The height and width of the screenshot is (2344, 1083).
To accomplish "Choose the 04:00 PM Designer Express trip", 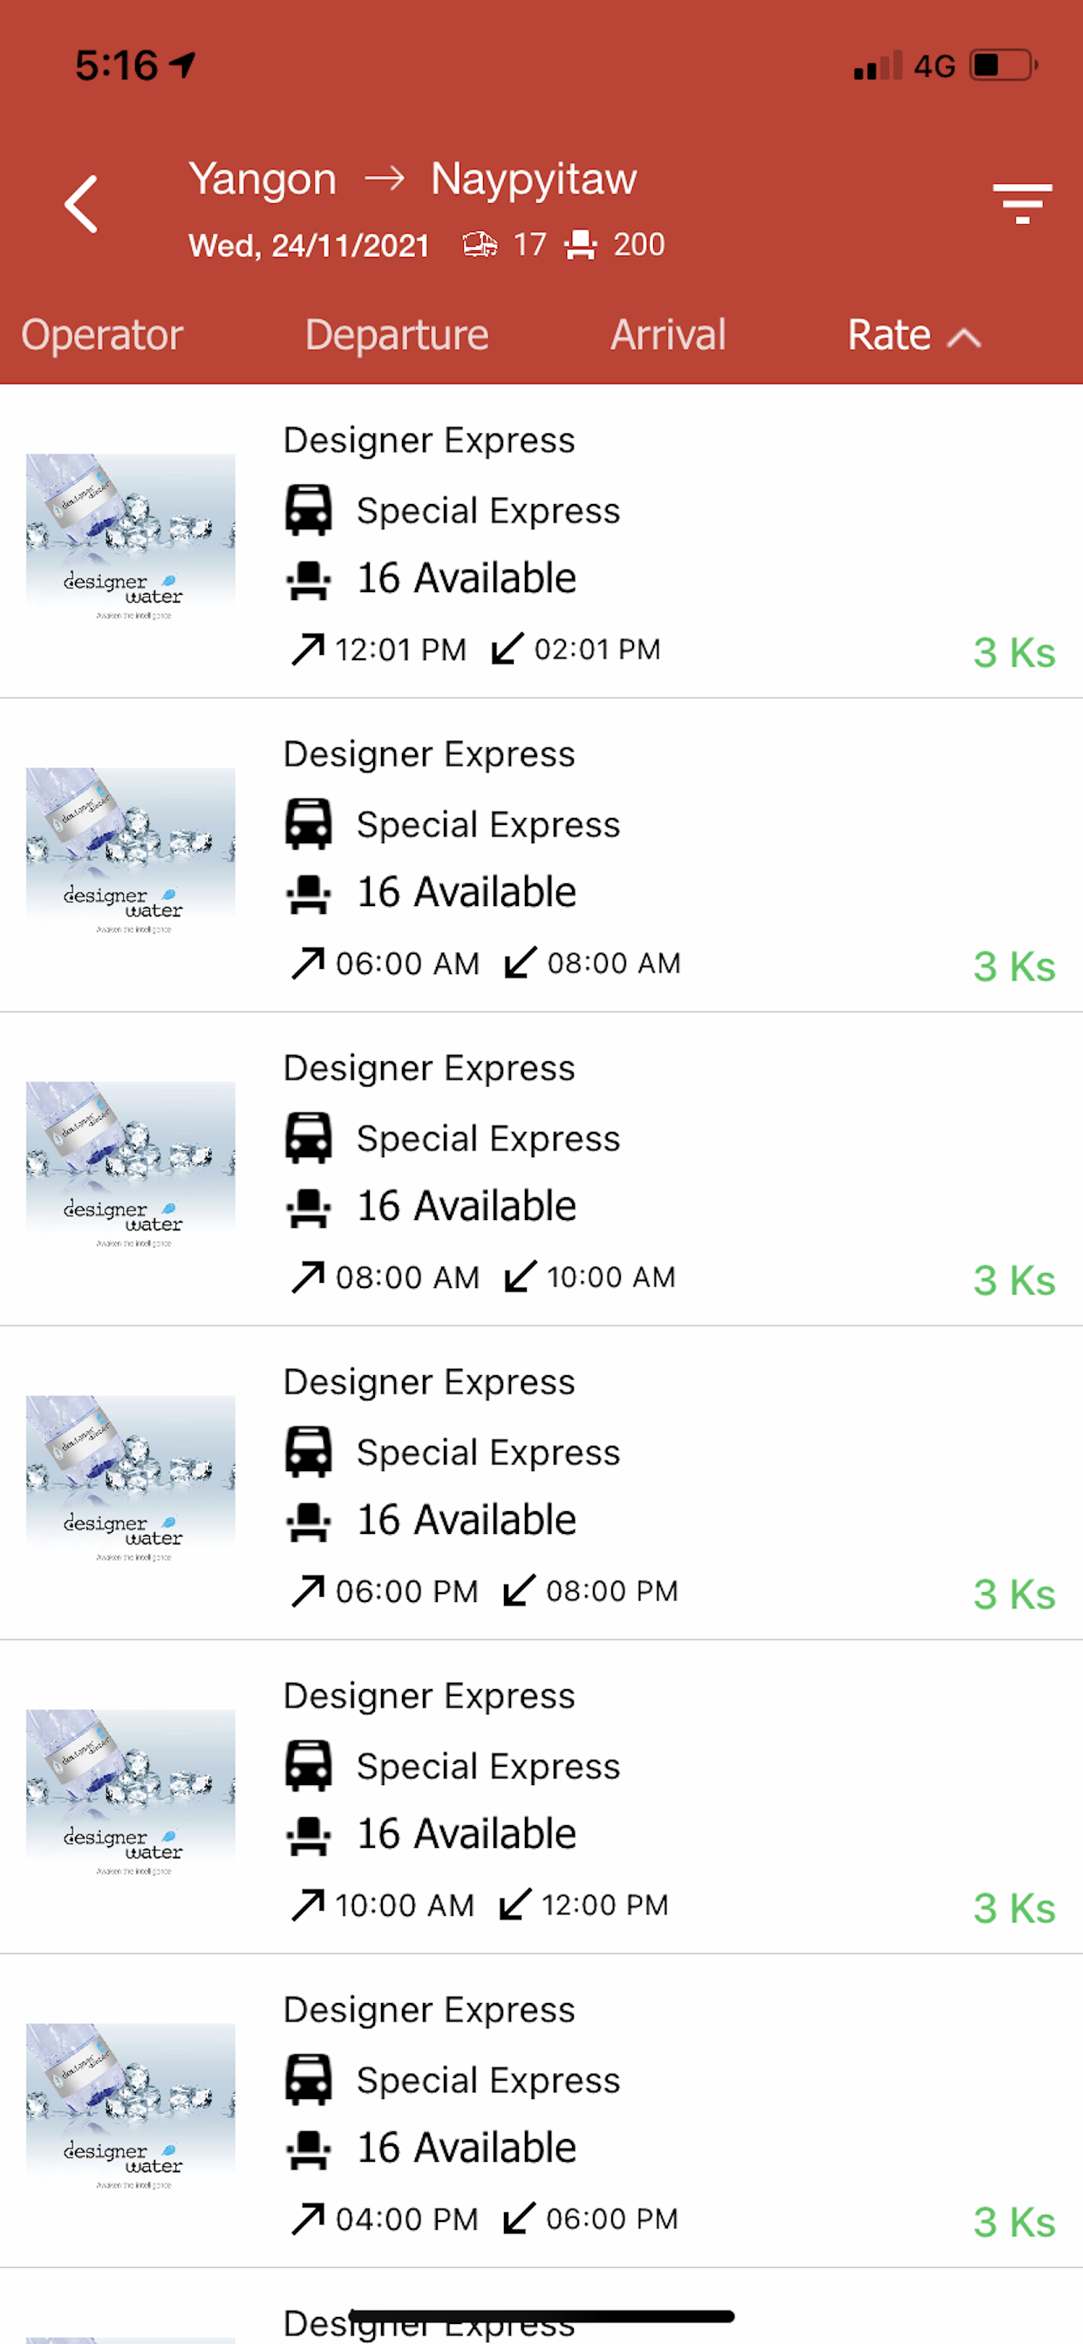I will pos(541,2110).
